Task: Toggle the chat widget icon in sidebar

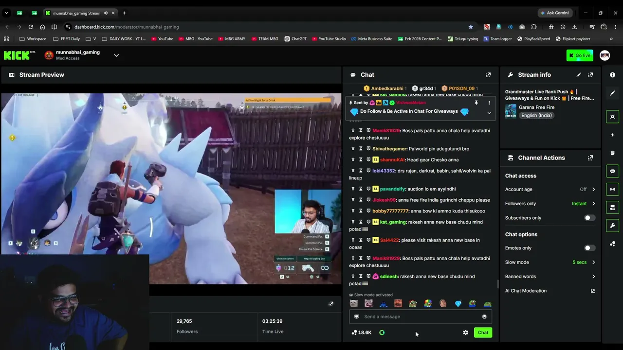Action: click(612, 171)
